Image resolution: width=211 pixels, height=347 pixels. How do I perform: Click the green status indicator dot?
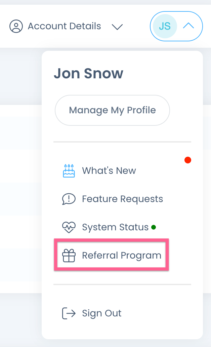click(154, 227)
